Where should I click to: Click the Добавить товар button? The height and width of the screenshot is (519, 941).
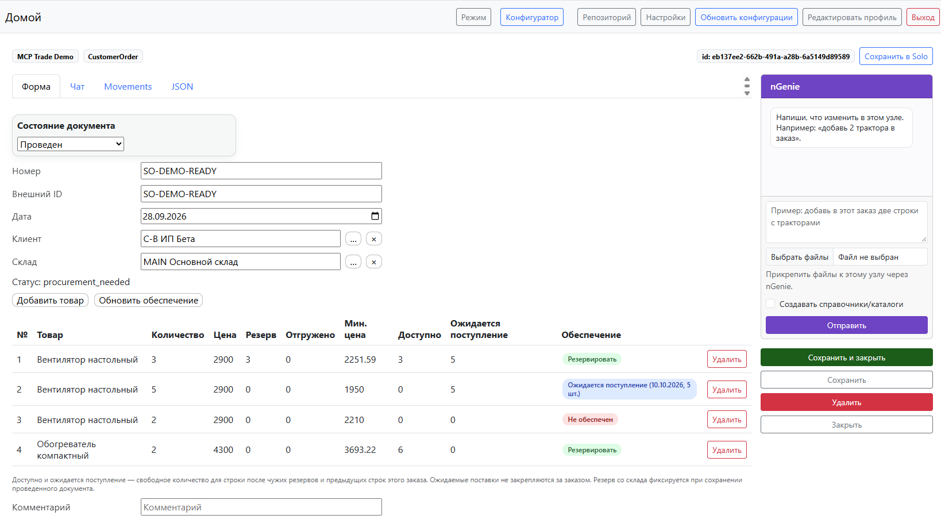(51, 301)
